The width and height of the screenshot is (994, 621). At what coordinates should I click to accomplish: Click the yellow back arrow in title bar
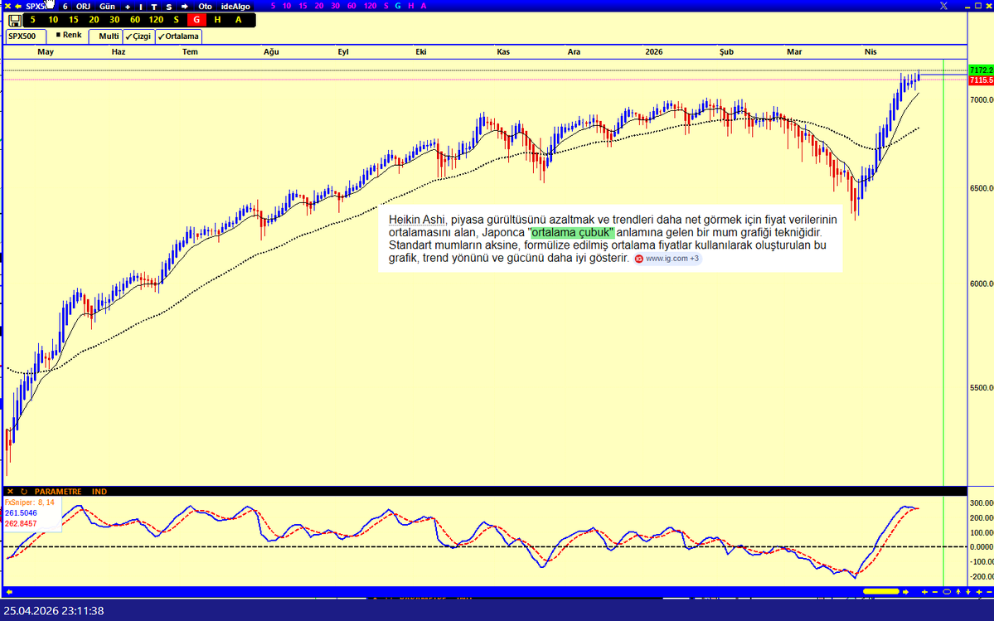tap(18, 7)
